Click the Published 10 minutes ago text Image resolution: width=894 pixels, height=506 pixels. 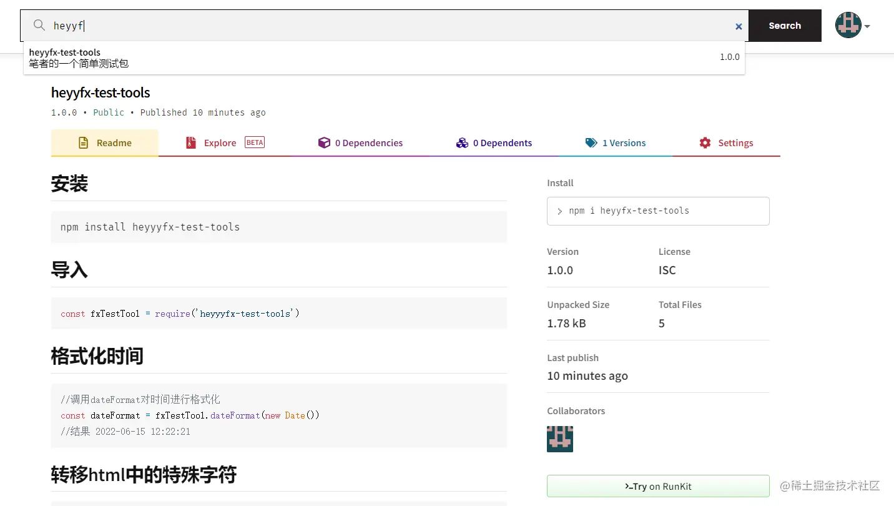point(203,112)
